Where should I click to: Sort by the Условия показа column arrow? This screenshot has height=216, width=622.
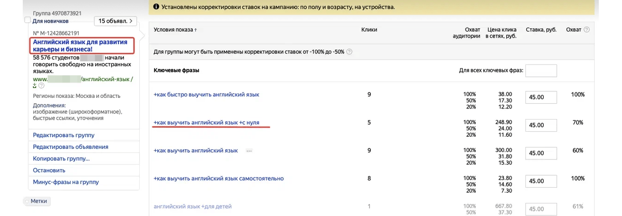click(195, 30)
